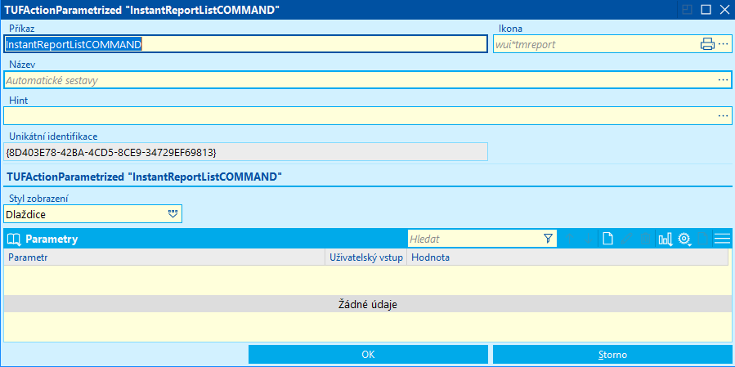Cancel the dialog with Storno
Viewport: 735px width, 367px height.
pos(612,355)
